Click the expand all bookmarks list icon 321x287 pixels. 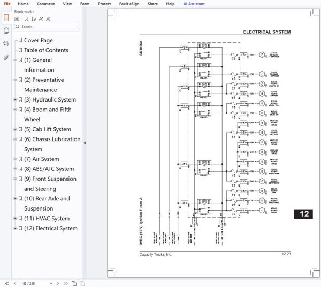point(17,19)
